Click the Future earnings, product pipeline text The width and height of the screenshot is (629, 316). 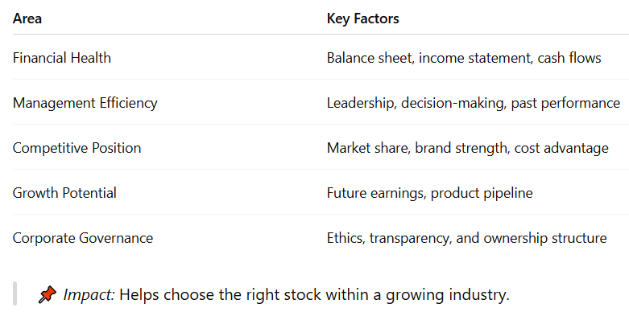point(429,193)
